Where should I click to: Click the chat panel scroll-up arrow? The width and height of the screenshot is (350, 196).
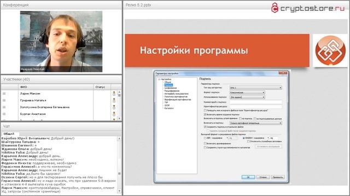tap(119, 138)
